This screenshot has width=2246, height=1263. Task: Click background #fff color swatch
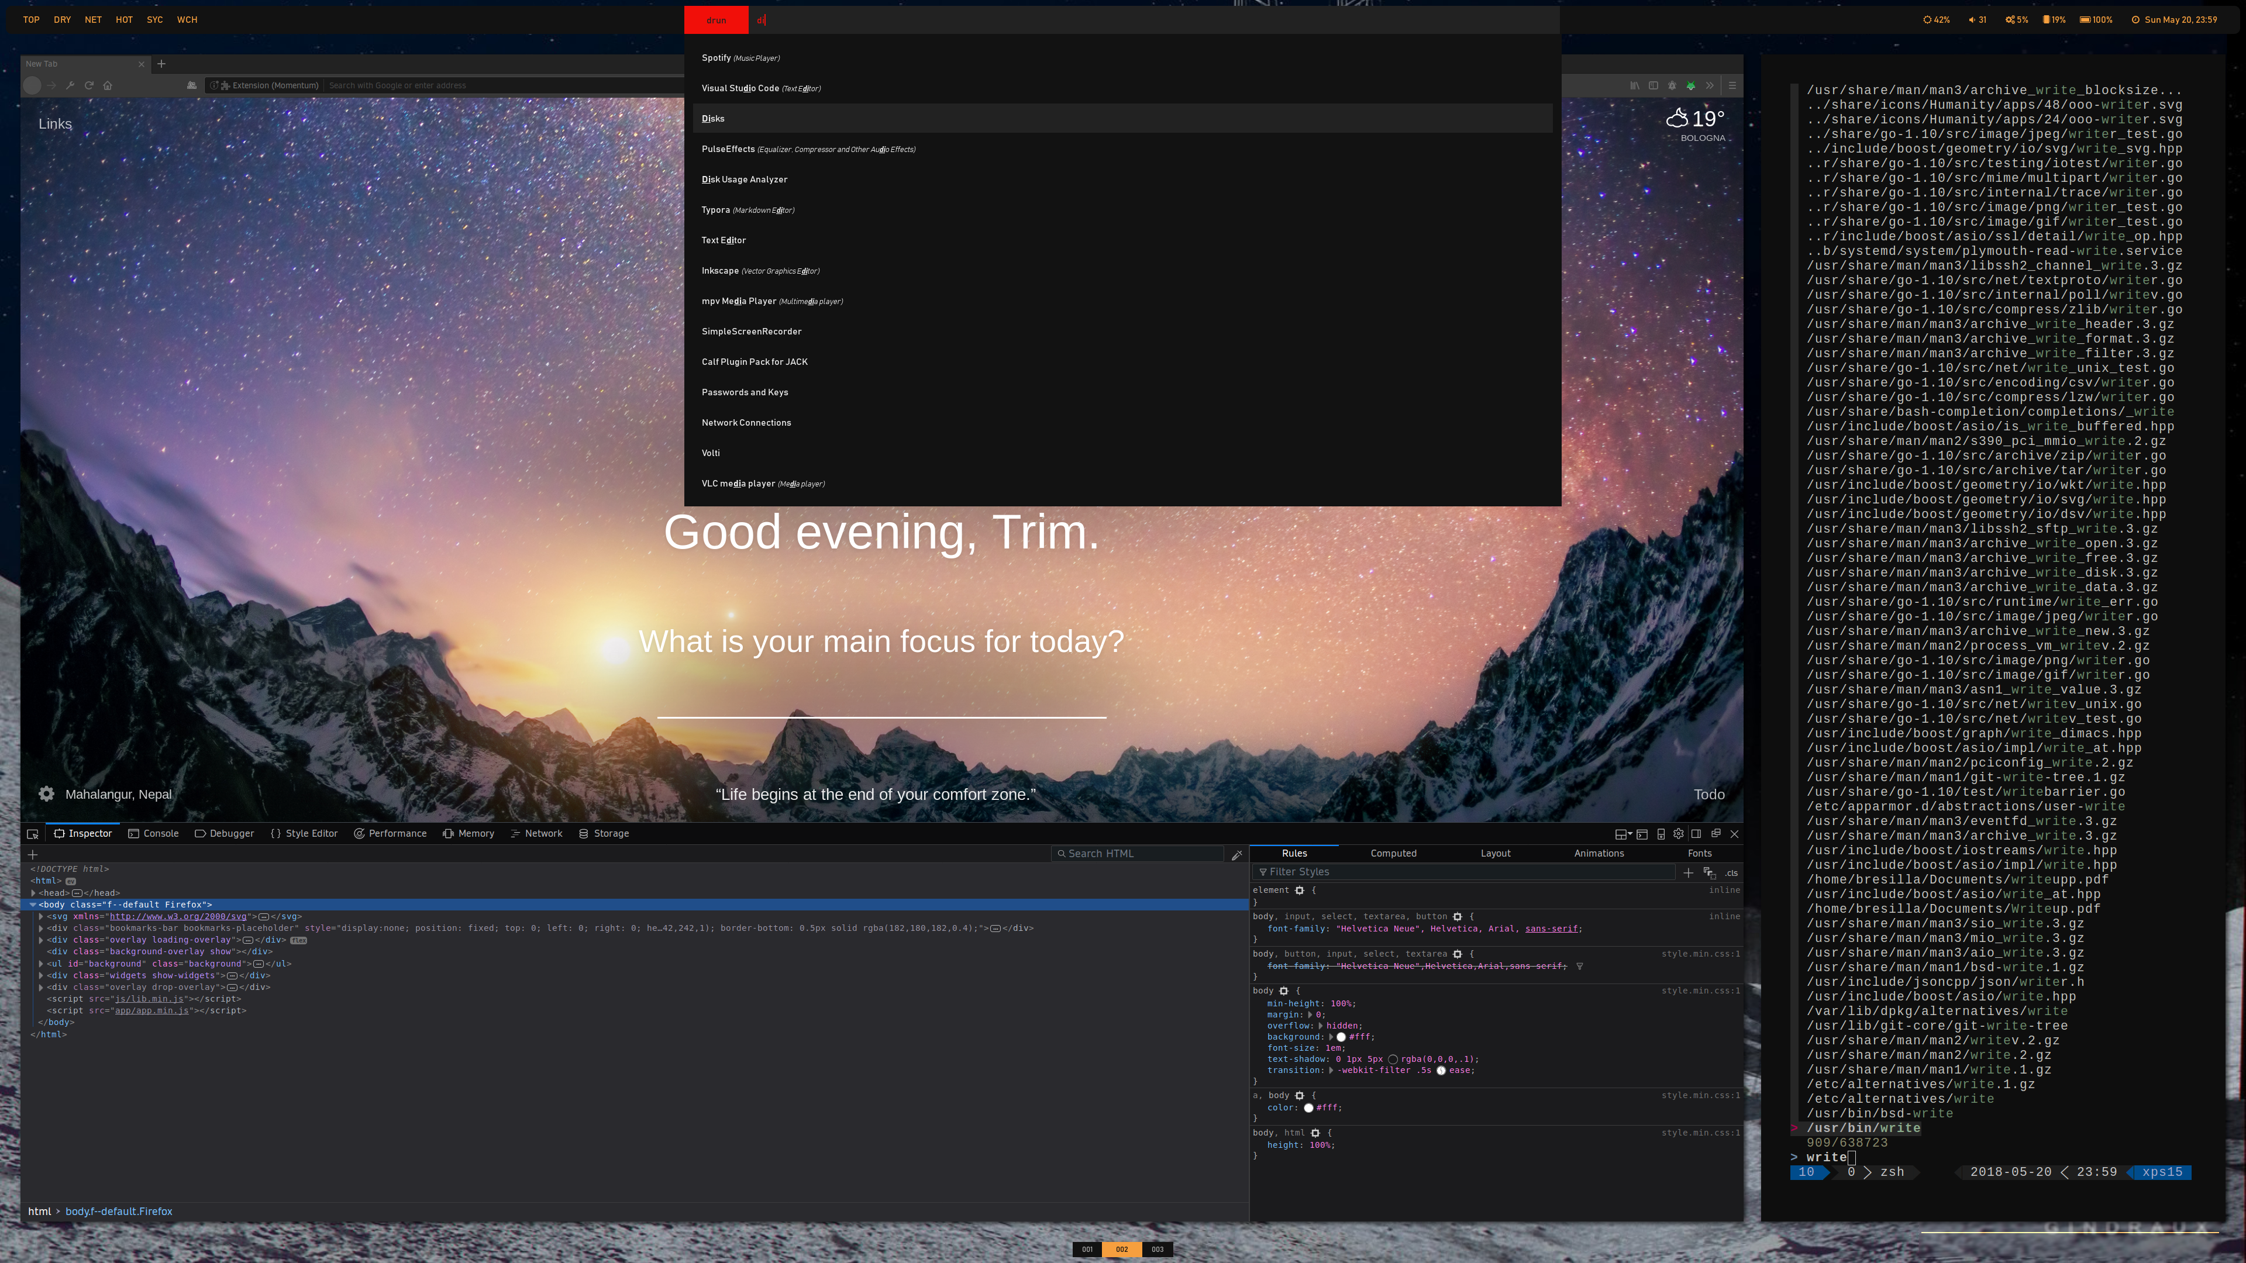(1341, 1037)
